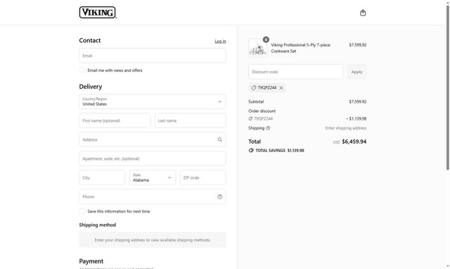Remove discount code T9QPZ244 with the X
Viewport: 450px width, 269px height.
pos(281,88)
